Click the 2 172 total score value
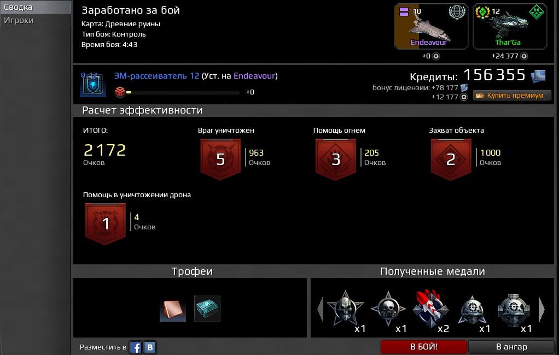Screen dimensions: 559x355 104,150
